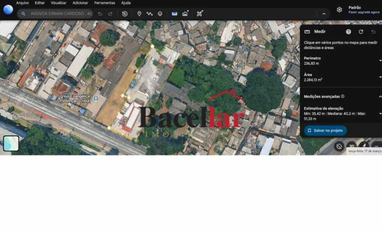Image resolution: width=382 pixels, height=231 pixels.
Task: Click the ruler icon in the Medir panel header
Action: (x=307, y=32)
